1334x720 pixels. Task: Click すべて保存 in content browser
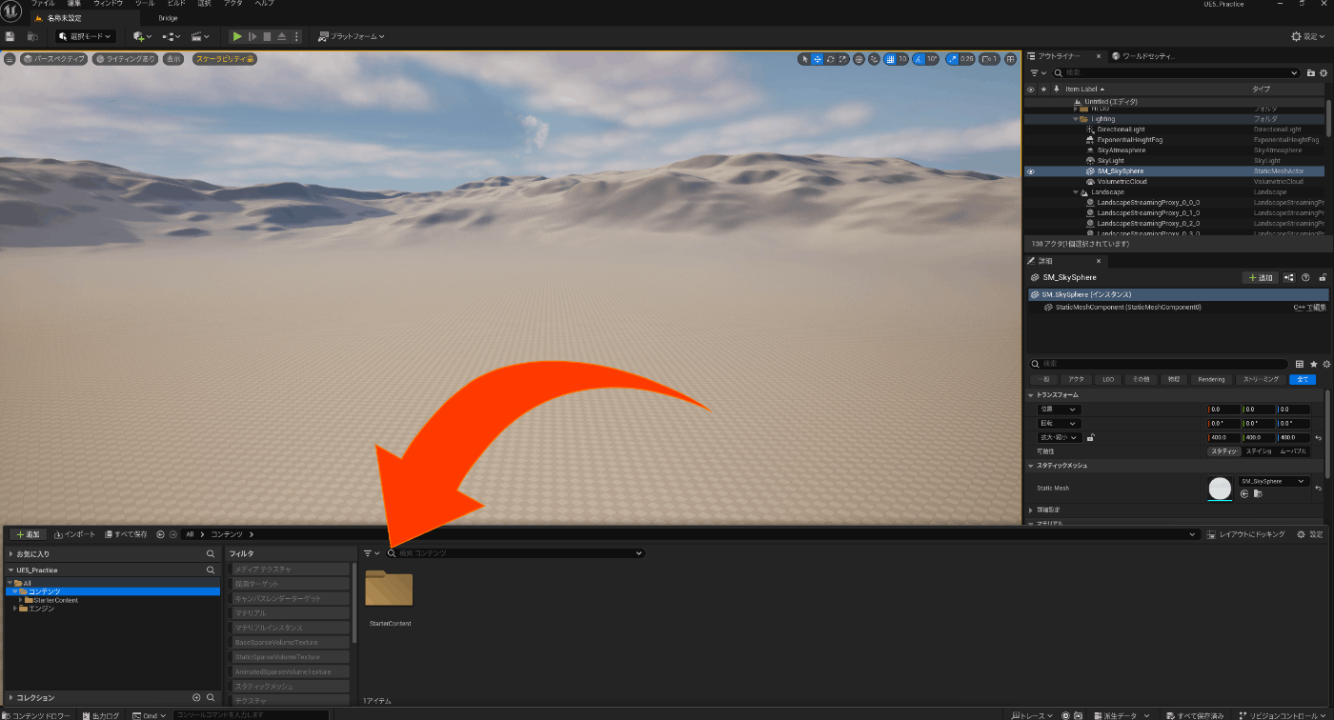126,534
